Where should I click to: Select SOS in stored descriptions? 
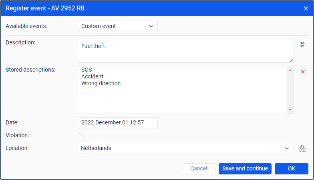[87, 70]
